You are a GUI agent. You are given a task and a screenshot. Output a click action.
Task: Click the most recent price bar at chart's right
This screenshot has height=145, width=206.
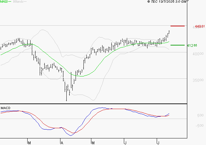coord(169,32)
